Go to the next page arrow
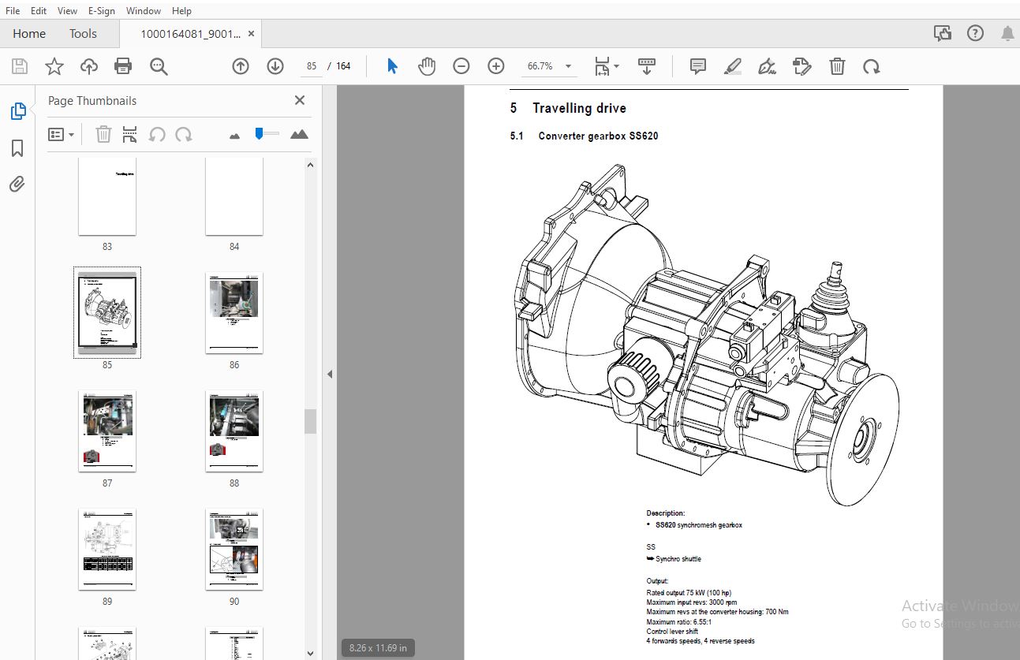The width and height of the screenshot is (1020, 660). (x=275, y=66)
